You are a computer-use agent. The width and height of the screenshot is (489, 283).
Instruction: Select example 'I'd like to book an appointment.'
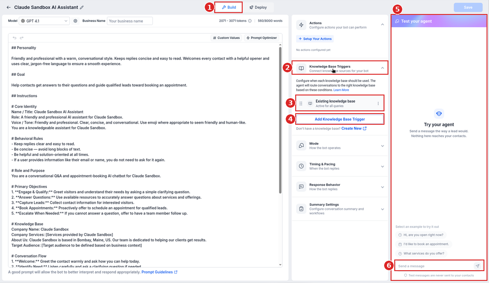[424, 244]
